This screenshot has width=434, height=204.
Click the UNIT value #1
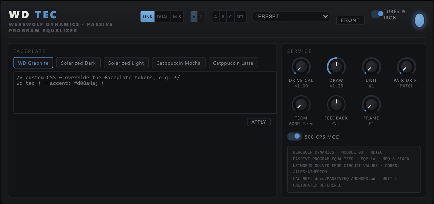[371, 86]
